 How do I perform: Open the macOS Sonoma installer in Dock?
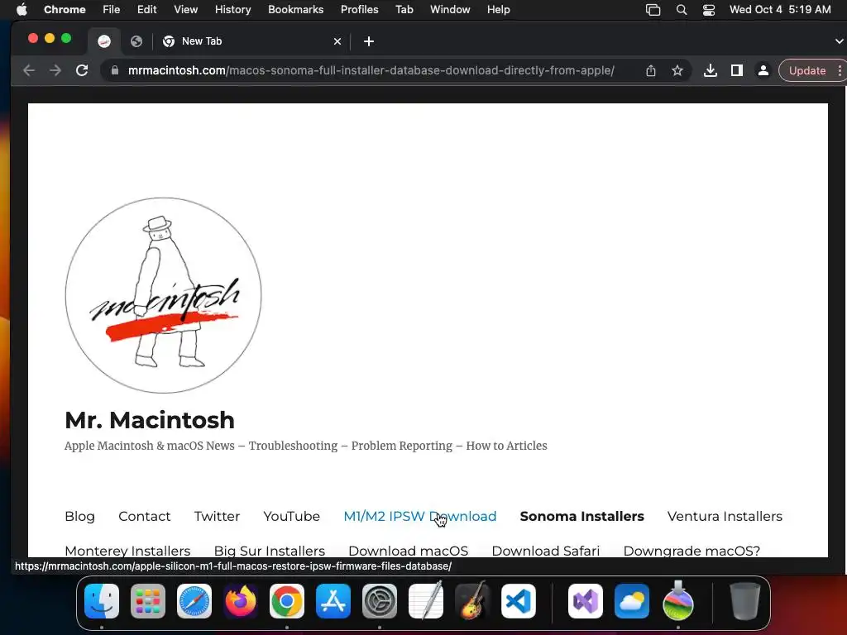point(678,600)
